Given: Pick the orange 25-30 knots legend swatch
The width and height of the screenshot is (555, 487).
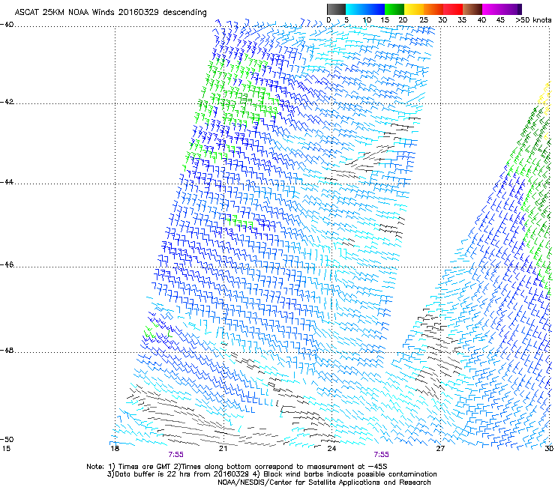Looking at the screenshot, I should coord(433,9).
